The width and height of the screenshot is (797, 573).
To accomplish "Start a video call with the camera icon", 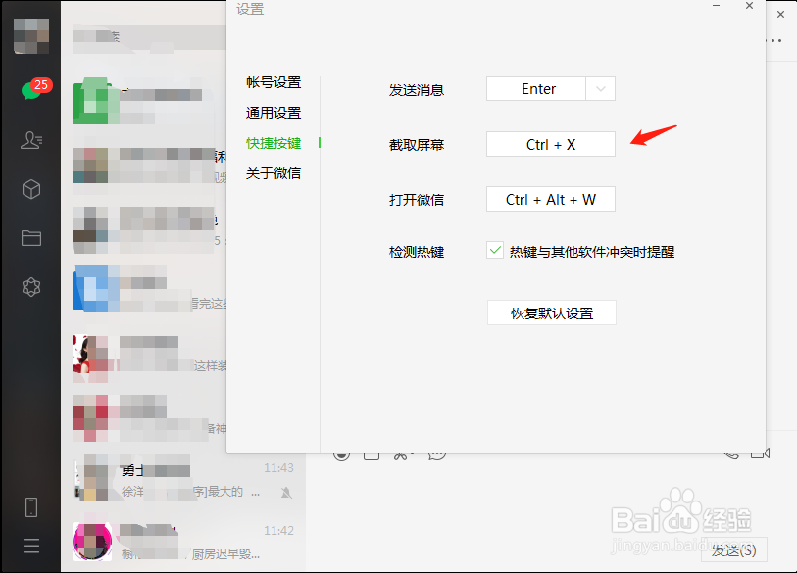I will click(x=760, y=452).
